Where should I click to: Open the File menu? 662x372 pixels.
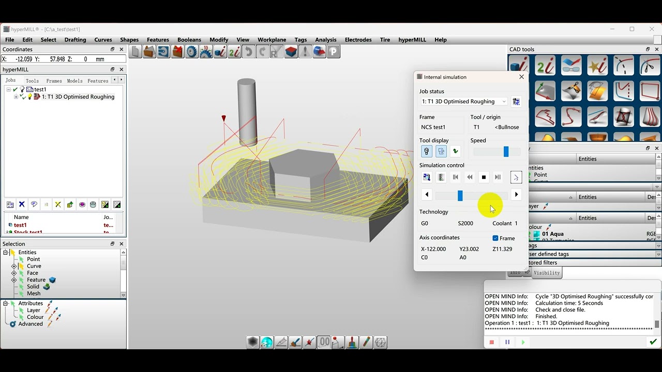(x=10, y=40)
